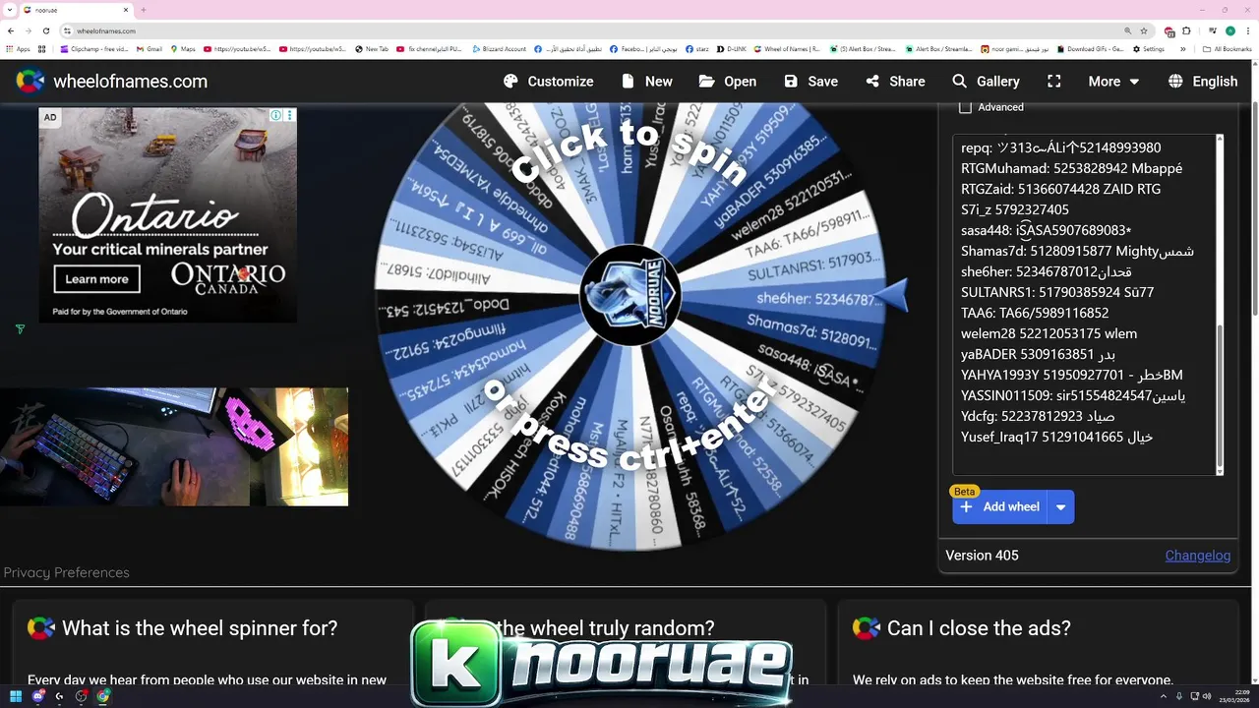Click the keyboard video thumbnail
Image resolution: width=1259 pixels, height=708 pixels.
click(174, 446)
